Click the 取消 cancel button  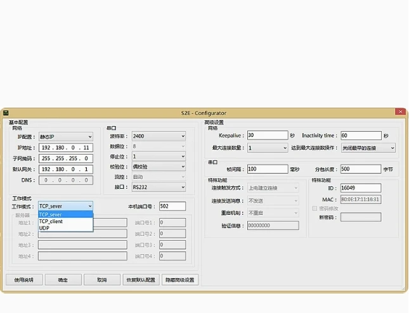(101, 279)
